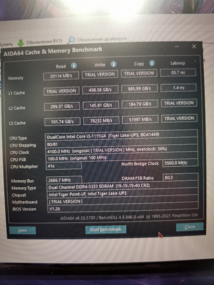Click the North Bridge Clock field
The height and width of the screenshot is (285, 214).
coord(180,163)
